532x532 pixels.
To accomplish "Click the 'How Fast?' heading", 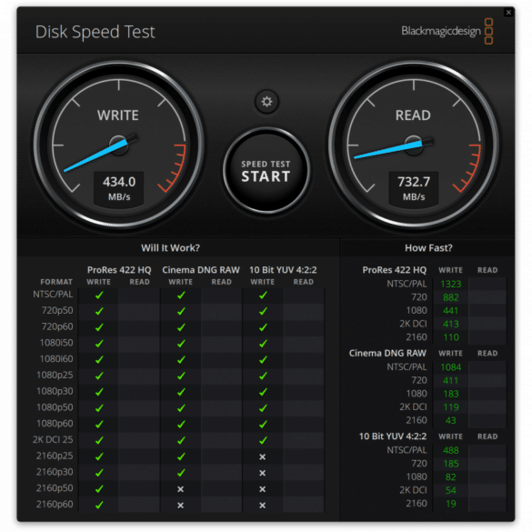I will pos(428,248).
